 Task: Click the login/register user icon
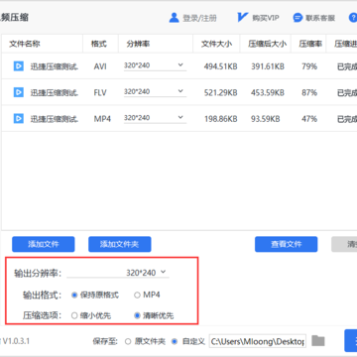pyautogui.click(x=174, y=18)
